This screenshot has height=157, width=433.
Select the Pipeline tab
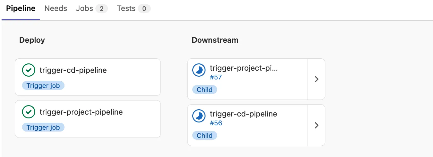click(x=21, y=9)
